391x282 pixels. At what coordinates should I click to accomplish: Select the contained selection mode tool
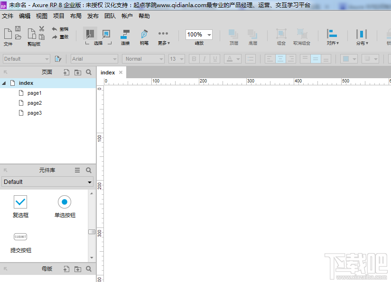106,34
